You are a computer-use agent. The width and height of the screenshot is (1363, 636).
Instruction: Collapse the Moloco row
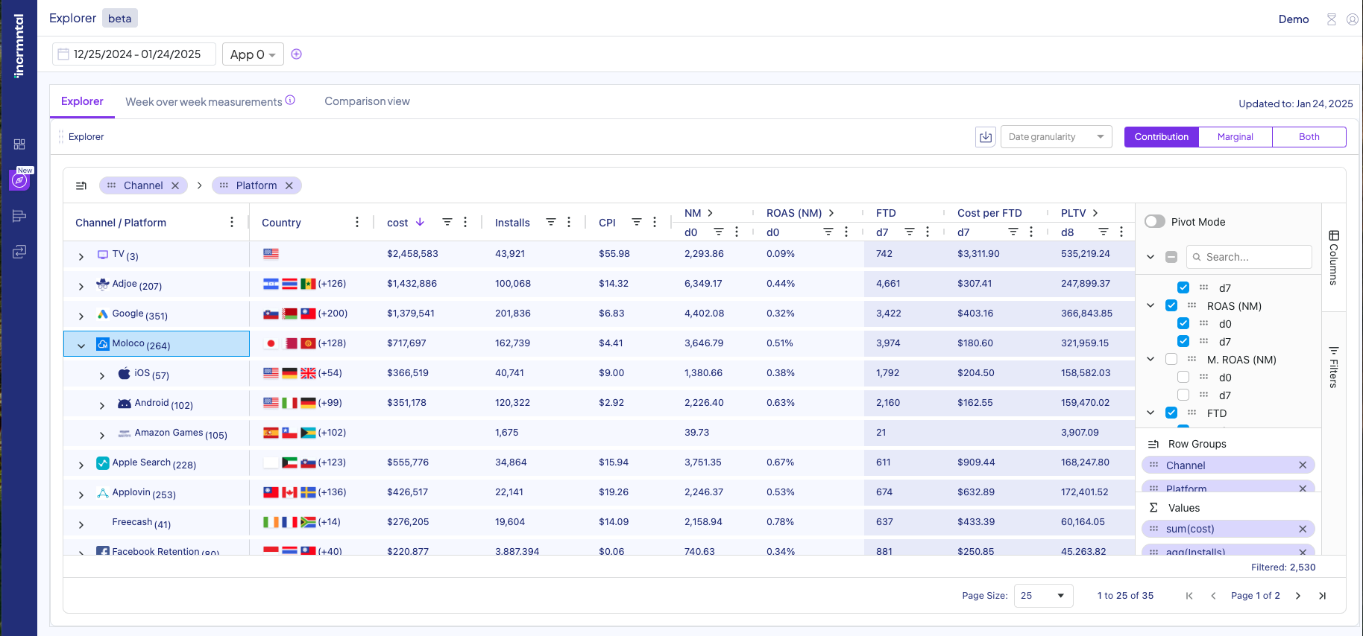pyautogui.click(x=81, y=346)
